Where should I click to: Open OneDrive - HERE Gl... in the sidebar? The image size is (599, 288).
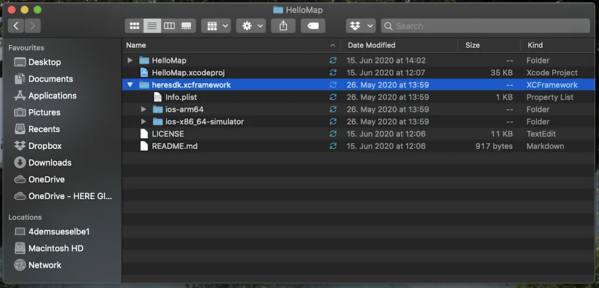click(x=63, y=196)
